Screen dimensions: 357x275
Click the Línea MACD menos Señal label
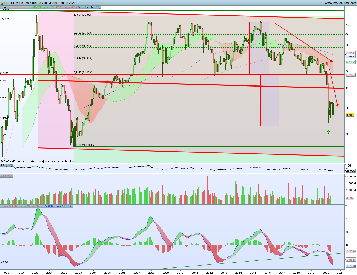pos(18,206)
